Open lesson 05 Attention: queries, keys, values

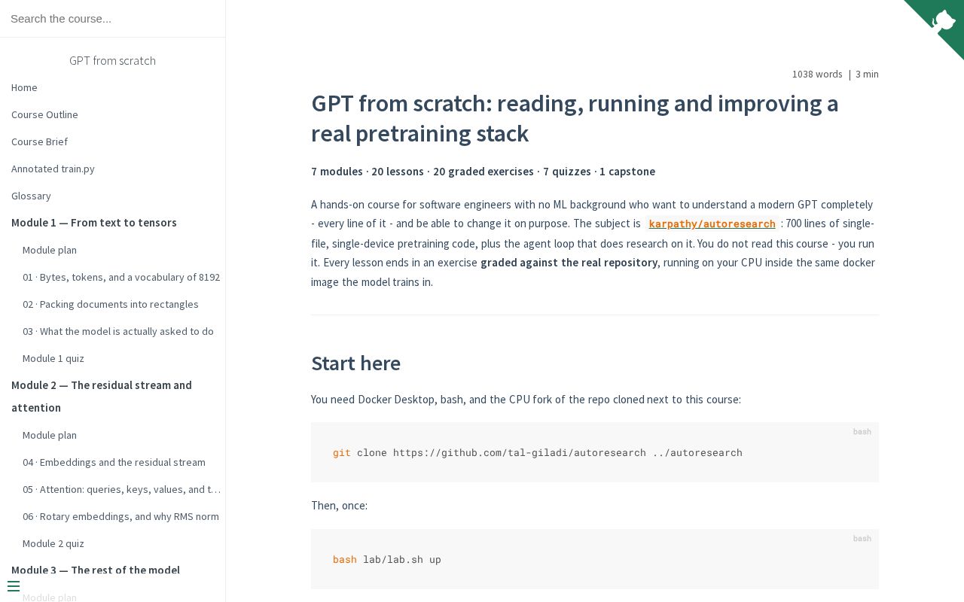pyautogui.click(x=121, y=489)
